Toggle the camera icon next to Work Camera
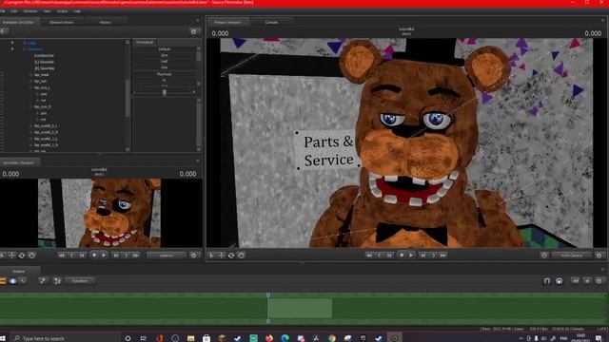This screenshot has width=609, height=342. pyautogui.click(x=544, y=256)
